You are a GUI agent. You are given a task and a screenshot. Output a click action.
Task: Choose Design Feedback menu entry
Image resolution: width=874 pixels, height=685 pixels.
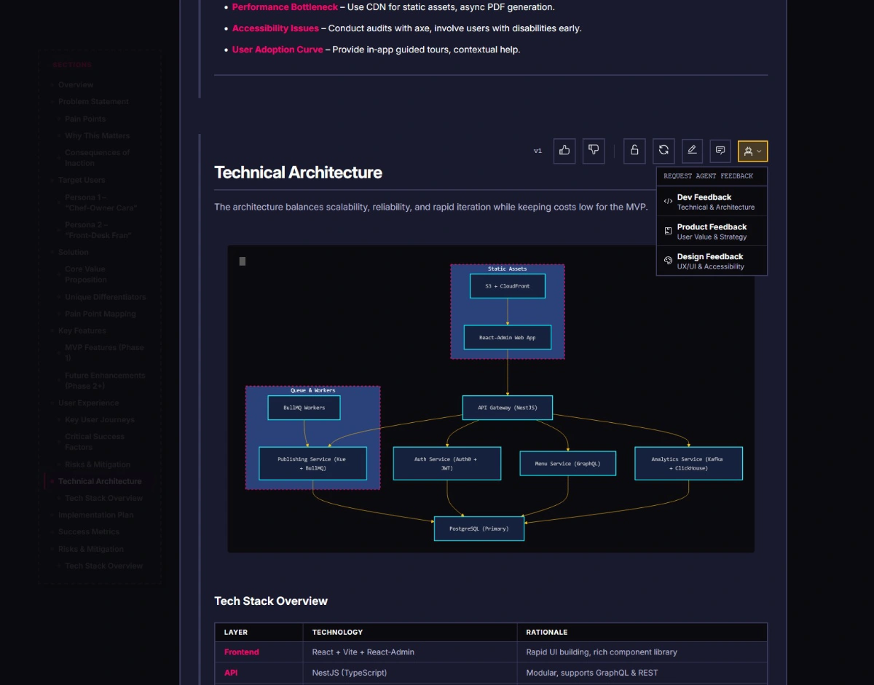712,261
